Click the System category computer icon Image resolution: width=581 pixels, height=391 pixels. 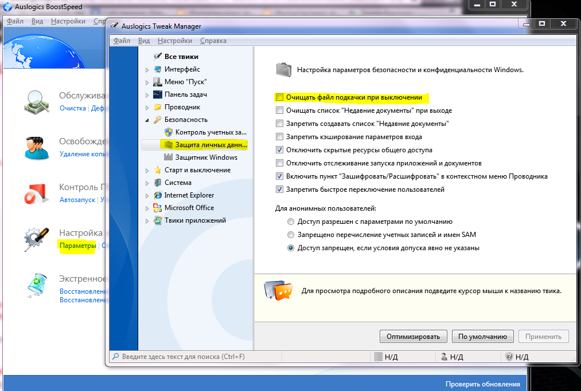(158, 183)
